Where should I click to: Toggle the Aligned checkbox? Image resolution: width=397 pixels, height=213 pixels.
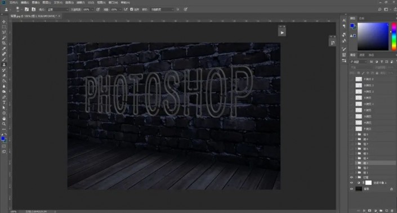tap(131, 10)
